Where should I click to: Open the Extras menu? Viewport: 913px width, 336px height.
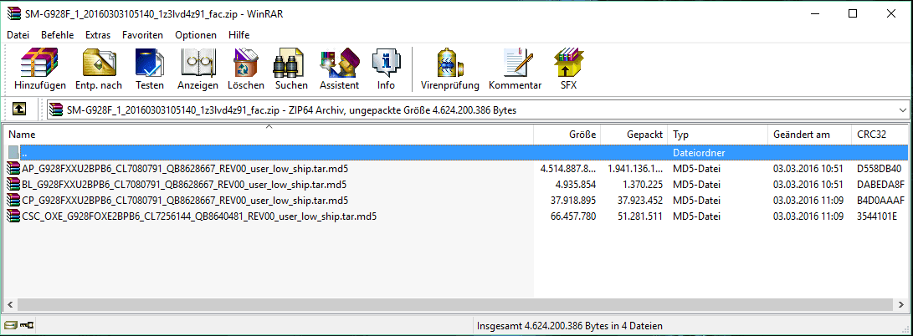98,35
